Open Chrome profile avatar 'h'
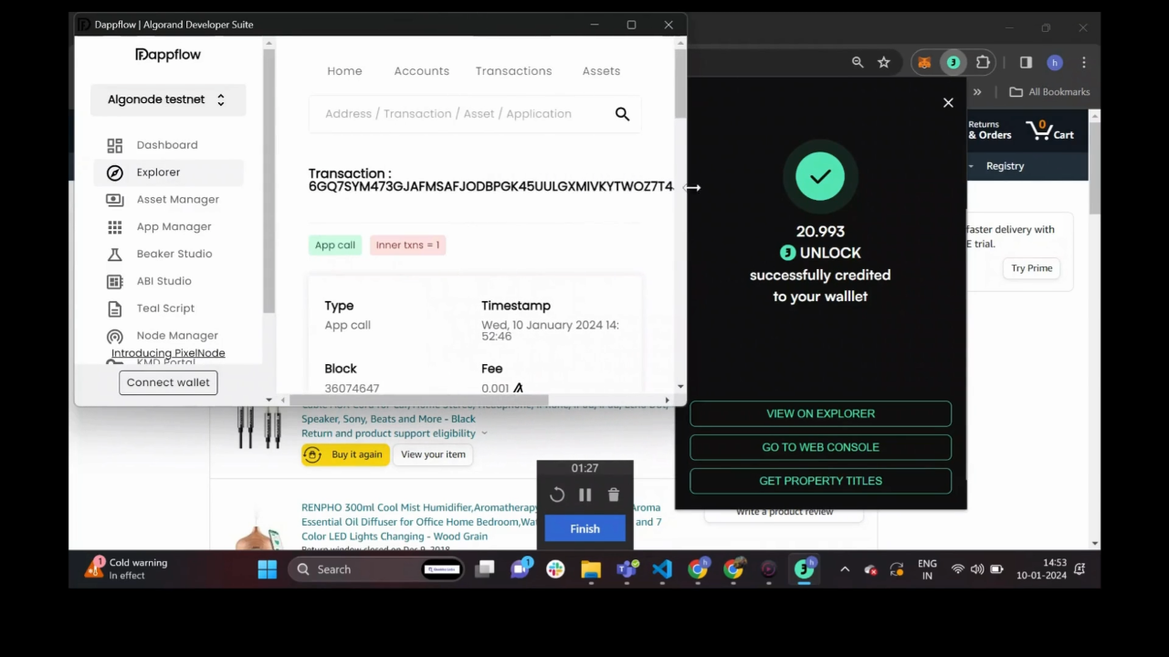The width and height of the screenshot is (1169, 657). (x=1055, y=62)
